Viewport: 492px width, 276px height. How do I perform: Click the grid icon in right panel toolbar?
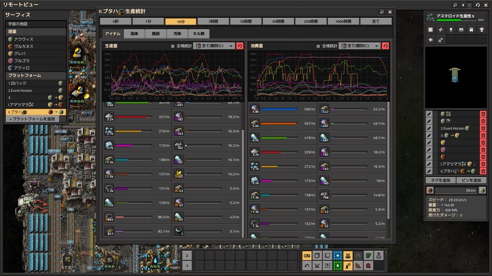pyautogui.click(x=430, y=30)
